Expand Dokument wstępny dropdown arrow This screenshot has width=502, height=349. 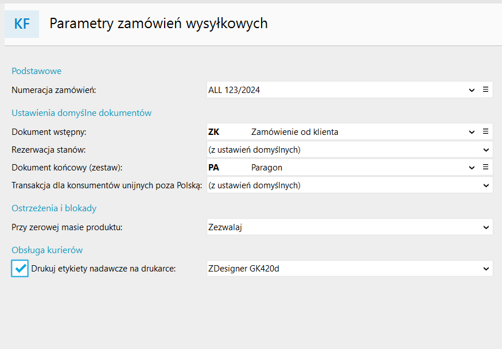pyautogui.click(x=472, y=132)
